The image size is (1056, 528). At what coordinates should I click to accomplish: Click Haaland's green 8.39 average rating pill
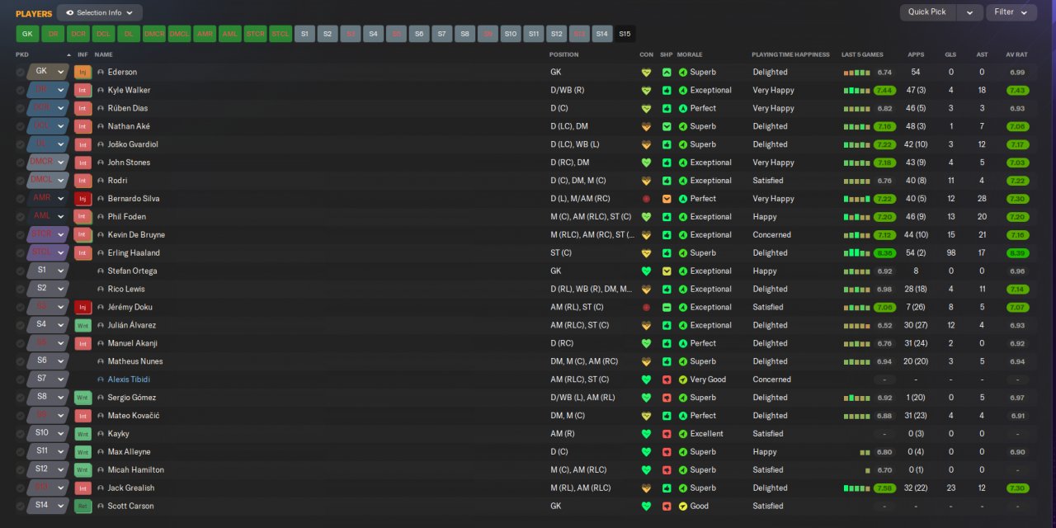1017,253
